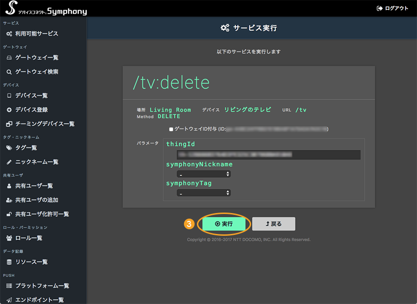Screen dimensions: 417x304
Task: Click the symphonyNickname parameter label
Action: 199,164
